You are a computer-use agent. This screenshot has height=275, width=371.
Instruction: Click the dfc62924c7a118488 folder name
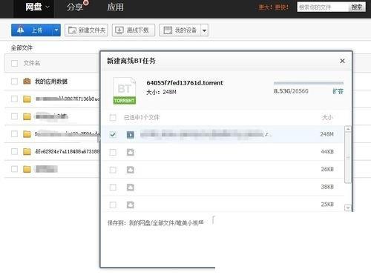click(67, 151)
